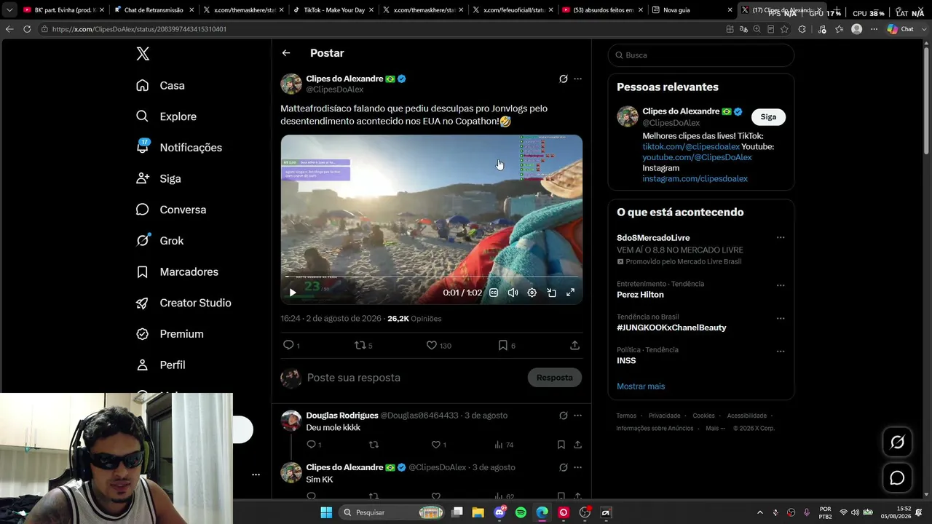Viewport: 932px width, 524px height.
Task: Open Marcadores bookmarks
Action: [177, 271]
